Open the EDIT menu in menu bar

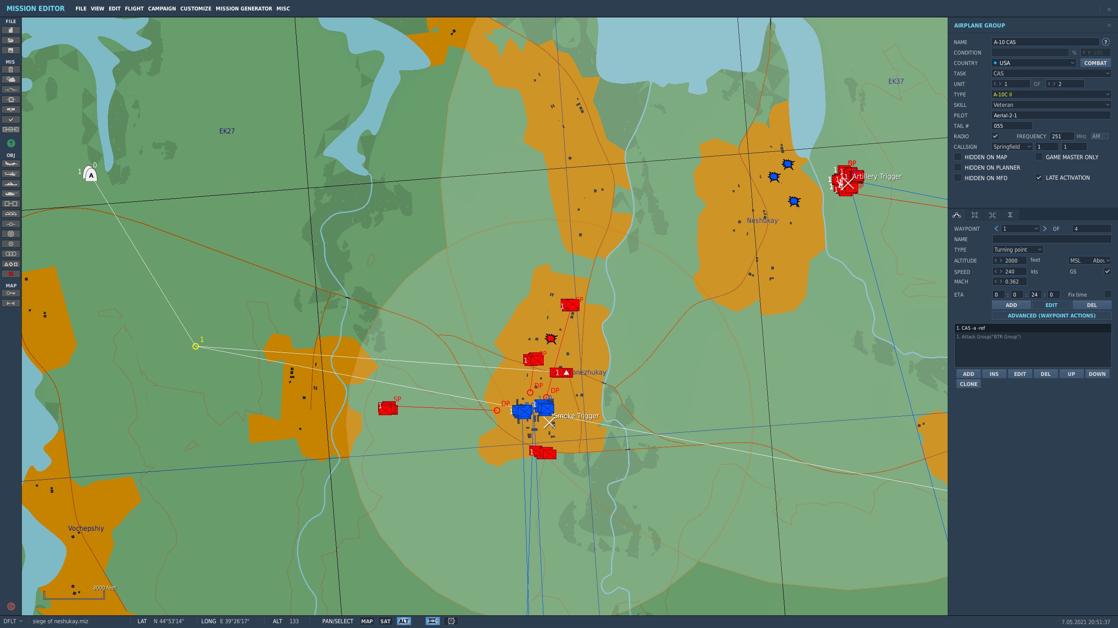pyautogui.click(x=114, y=9)
